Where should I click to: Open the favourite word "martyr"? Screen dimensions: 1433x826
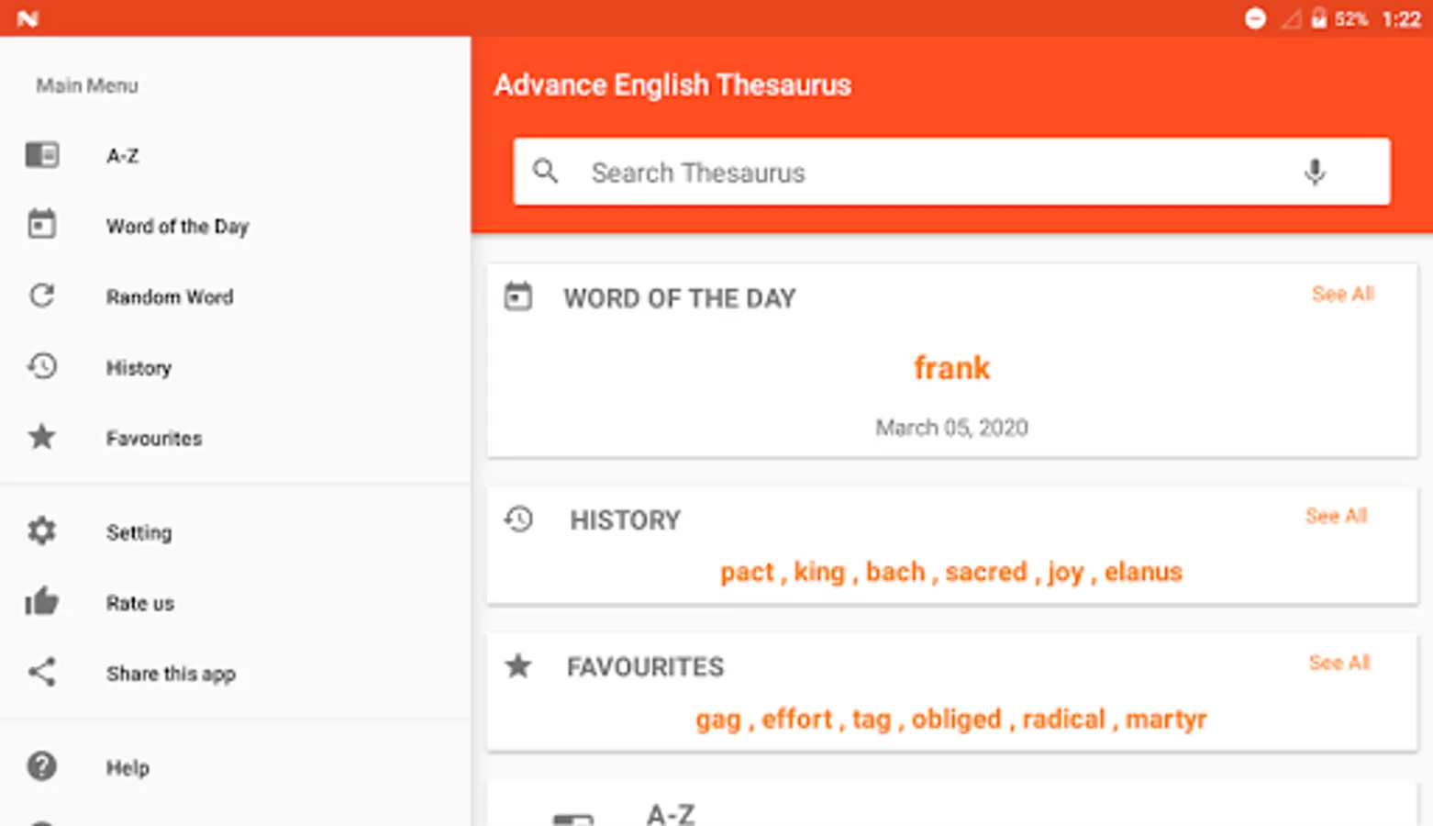(x=1165, y=719)
